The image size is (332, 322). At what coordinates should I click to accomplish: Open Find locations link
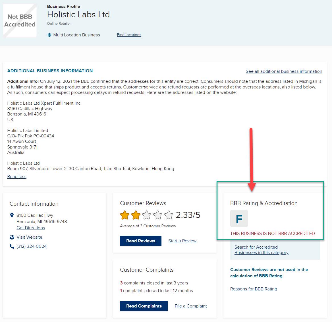[x=129, y=35]
